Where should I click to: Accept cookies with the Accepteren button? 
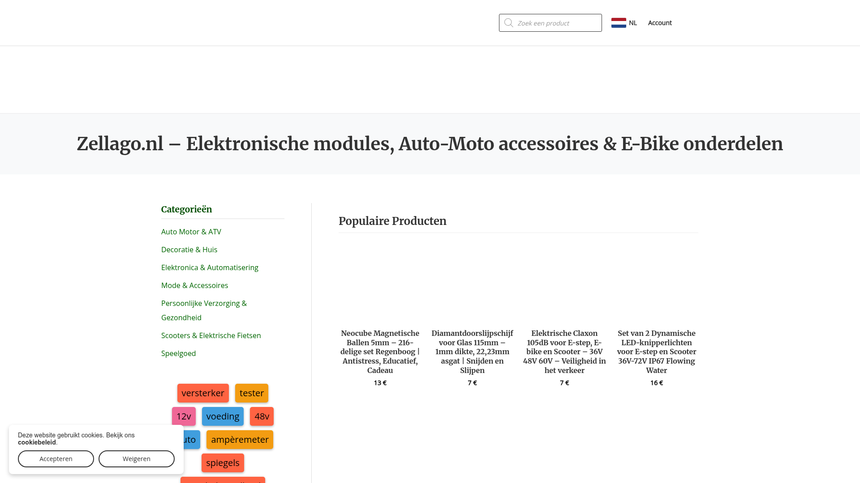pyautogui.click(x=56, y=459)
